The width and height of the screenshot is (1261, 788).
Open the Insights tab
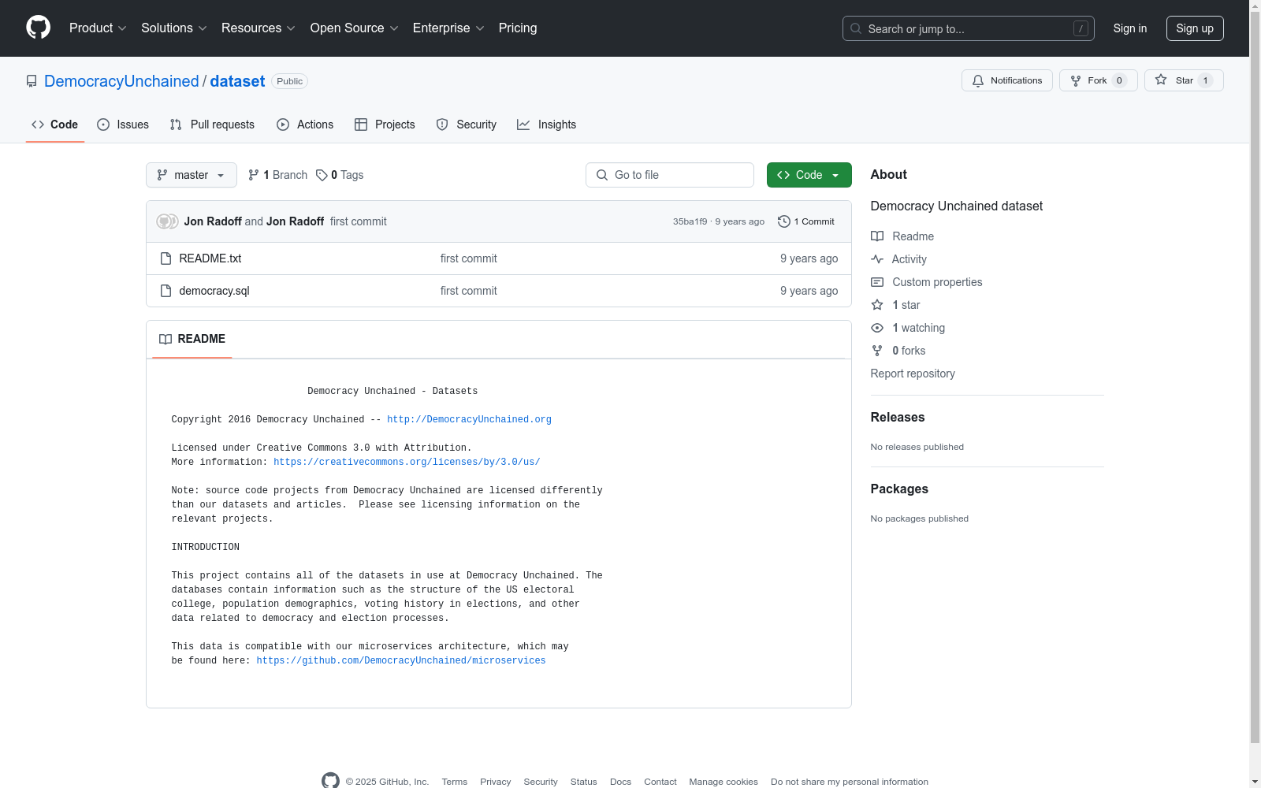coord(547,125)
